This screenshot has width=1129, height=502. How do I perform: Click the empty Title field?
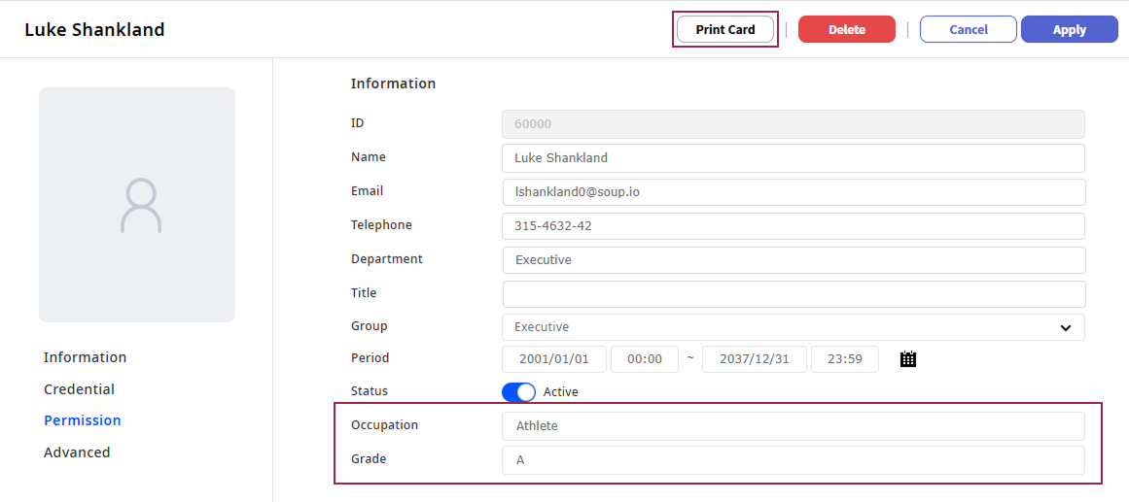793,293
